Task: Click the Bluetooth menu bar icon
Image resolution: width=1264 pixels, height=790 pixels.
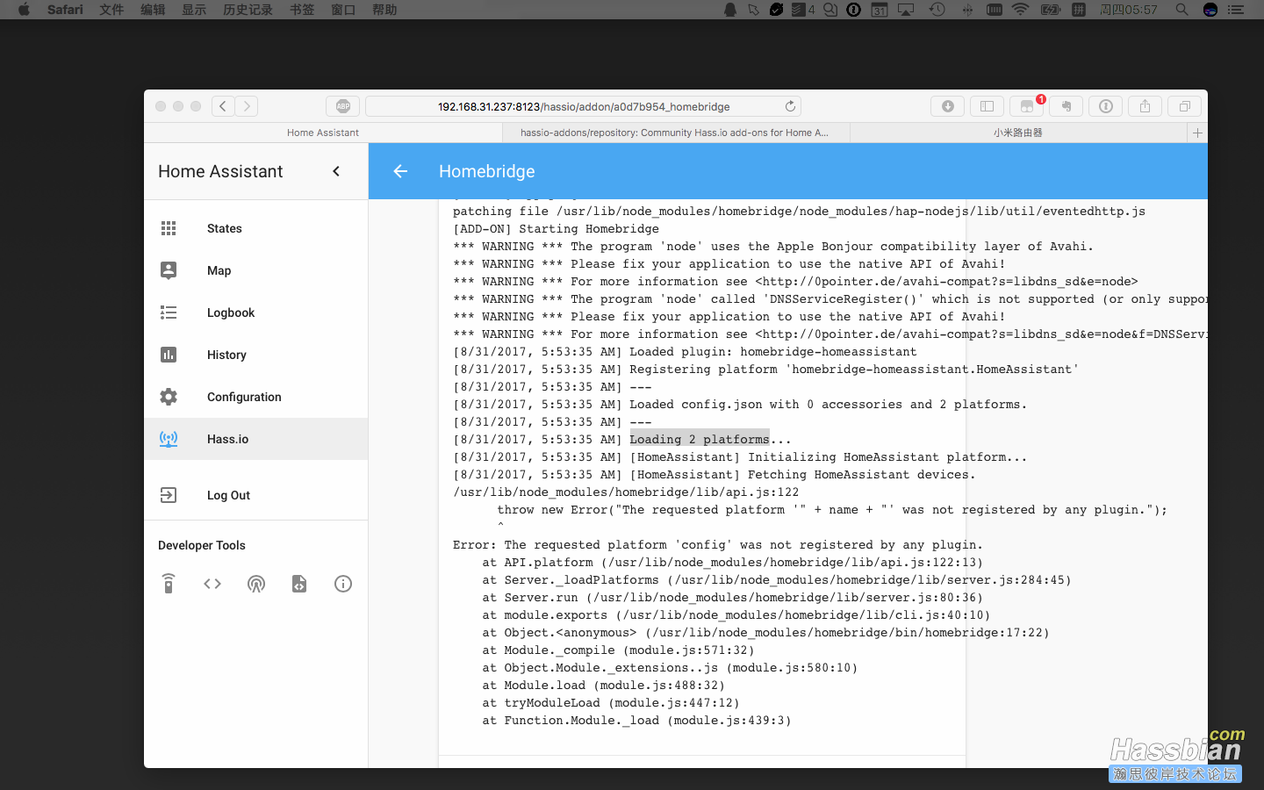Action: [967, 10]
